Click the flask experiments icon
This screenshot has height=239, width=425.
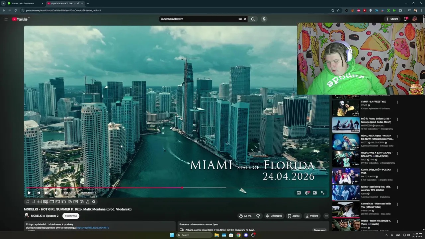(x=88, y=202)
